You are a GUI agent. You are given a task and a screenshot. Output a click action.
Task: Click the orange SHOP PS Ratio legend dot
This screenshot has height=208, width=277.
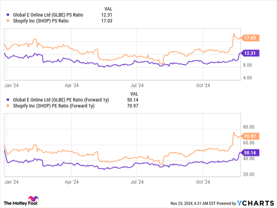(8, 21)
